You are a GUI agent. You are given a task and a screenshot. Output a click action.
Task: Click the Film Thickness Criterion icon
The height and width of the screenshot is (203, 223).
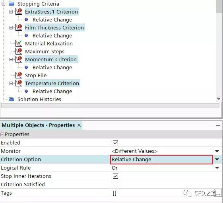coord(19,27)
